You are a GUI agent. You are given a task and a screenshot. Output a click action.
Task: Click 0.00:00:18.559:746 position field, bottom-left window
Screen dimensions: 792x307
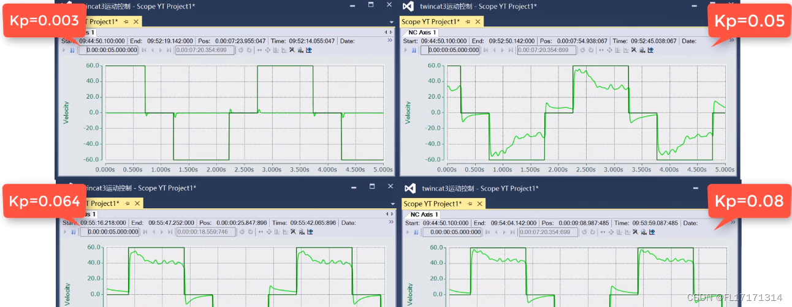tap(205, 232)
